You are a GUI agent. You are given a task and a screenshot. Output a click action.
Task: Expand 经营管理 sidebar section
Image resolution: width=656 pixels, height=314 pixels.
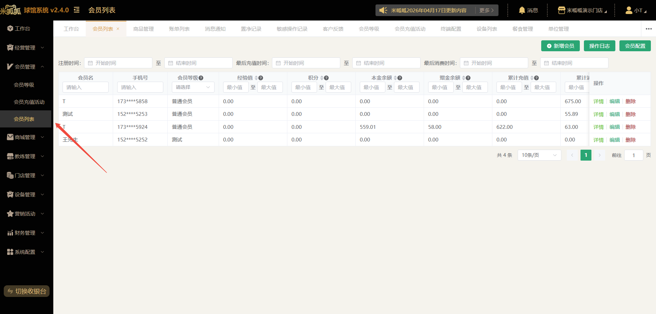[x=26, y=47]
